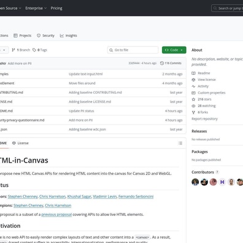Click the fork icon beside 6 forks
This screenshot has height=243, width=243.
(x=193, y=112)
